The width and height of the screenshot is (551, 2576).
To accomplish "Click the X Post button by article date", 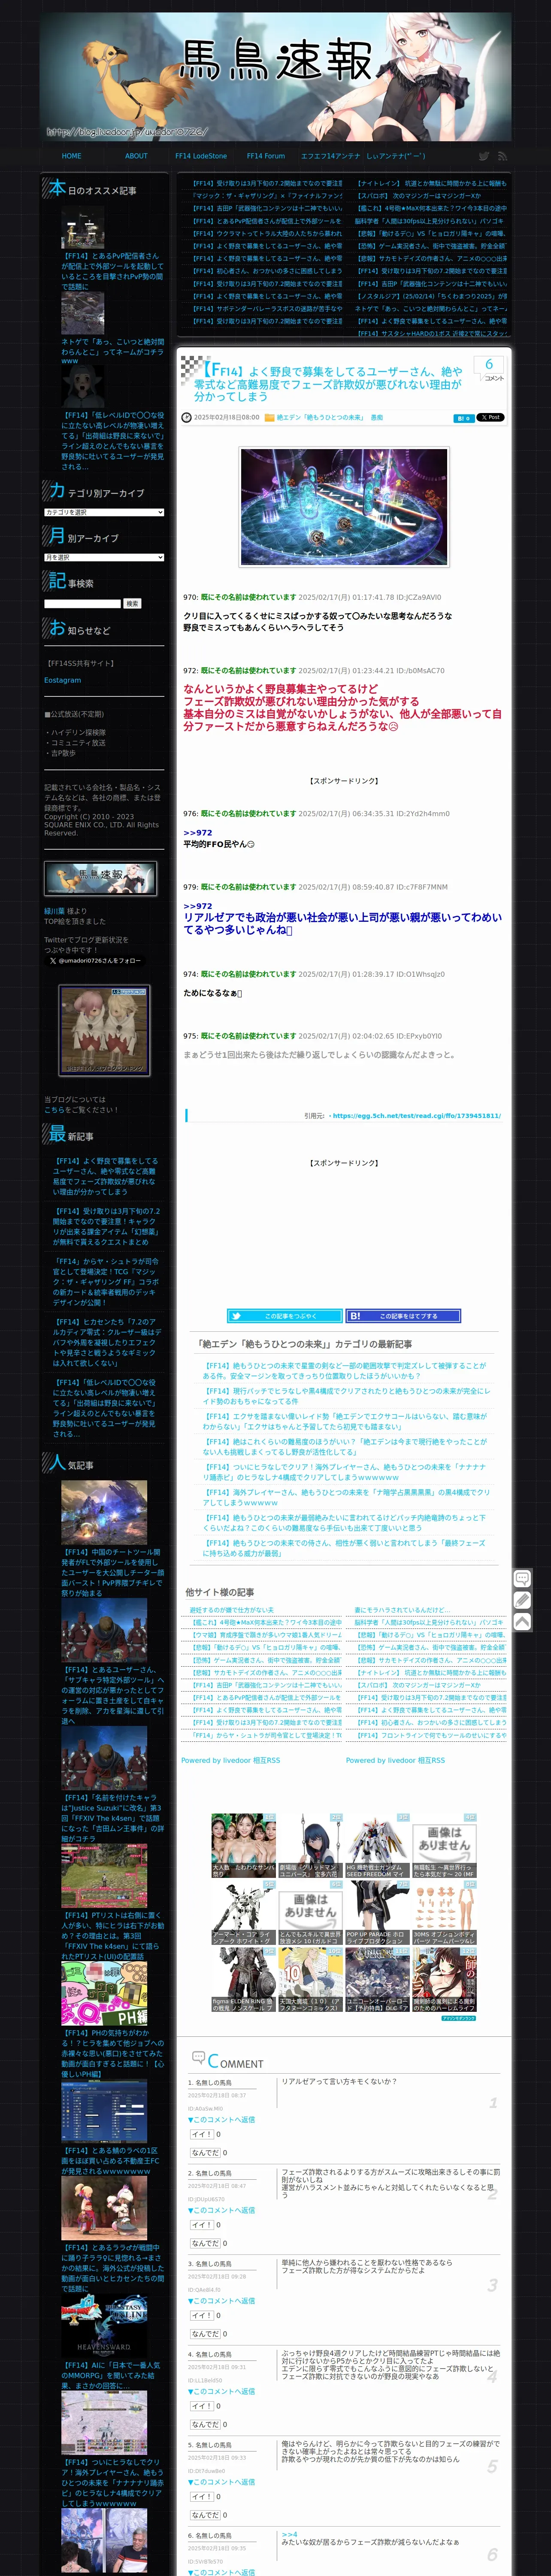I will point(490,417).
